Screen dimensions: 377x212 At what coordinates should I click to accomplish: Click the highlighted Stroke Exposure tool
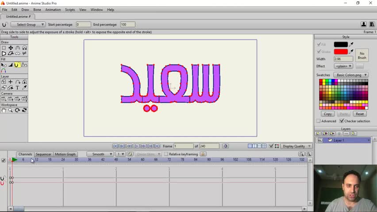pyautogui.click(x=17, y=65)
